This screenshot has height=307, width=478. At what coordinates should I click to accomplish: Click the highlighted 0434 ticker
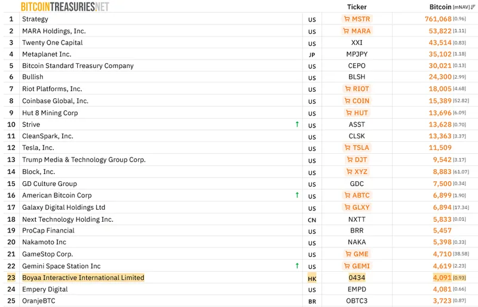pyautogui.click(x=357, y=278)
